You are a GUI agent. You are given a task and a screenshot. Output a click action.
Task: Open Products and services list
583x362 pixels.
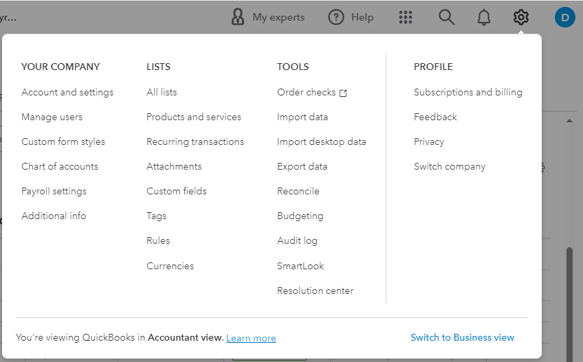194,117
